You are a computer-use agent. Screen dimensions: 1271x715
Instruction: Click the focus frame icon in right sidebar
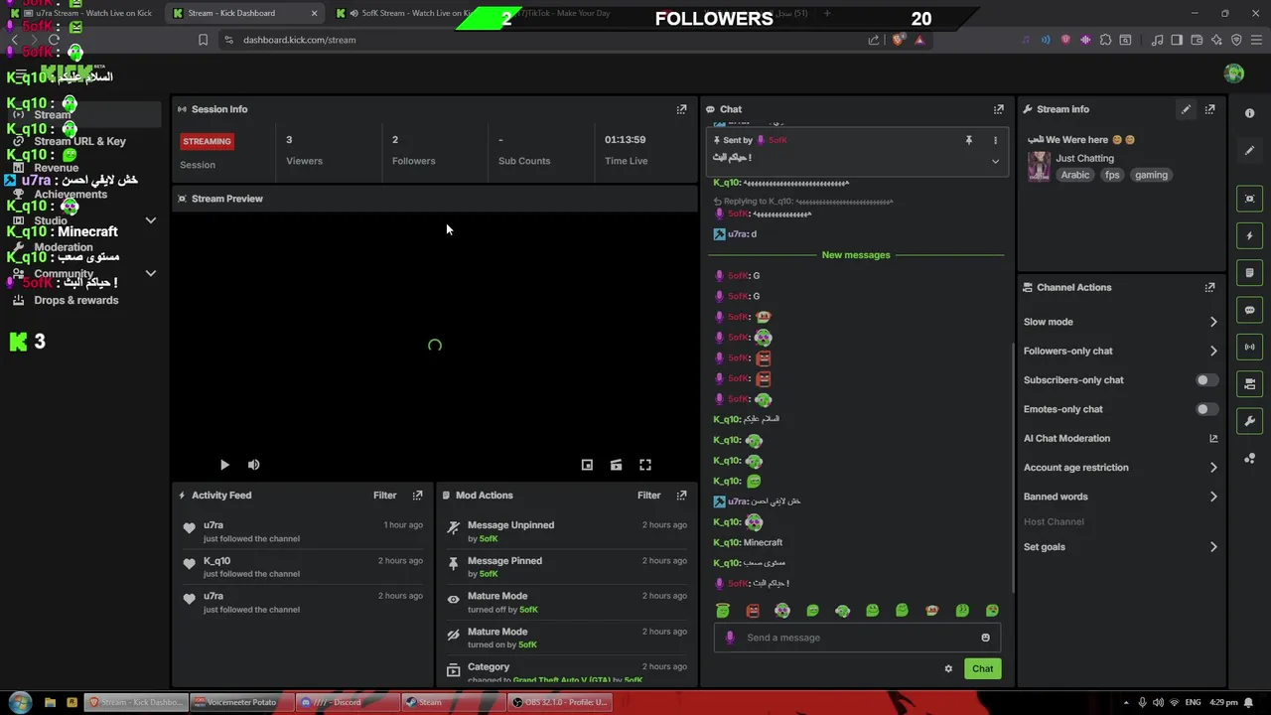1249,199
